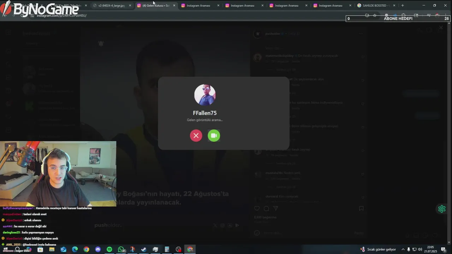
Task: Switch to the v2-84024-4_large.jpg tab
Action: point(112,6)
